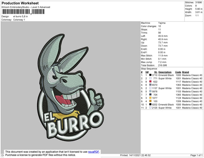This screenshot has width=204, height=158.
Task: Click the white swatch beside stitch count 2125
Action: coord(150,108)
